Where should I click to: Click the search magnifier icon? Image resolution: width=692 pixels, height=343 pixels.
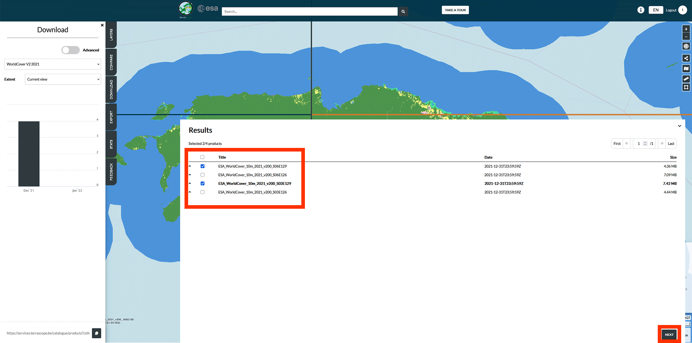(x=403, y=12)
